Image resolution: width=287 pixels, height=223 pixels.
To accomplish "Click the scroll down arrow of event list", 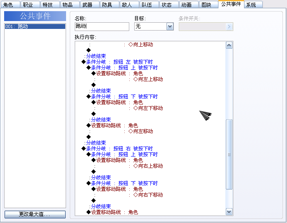I will [x=229, y=212].
